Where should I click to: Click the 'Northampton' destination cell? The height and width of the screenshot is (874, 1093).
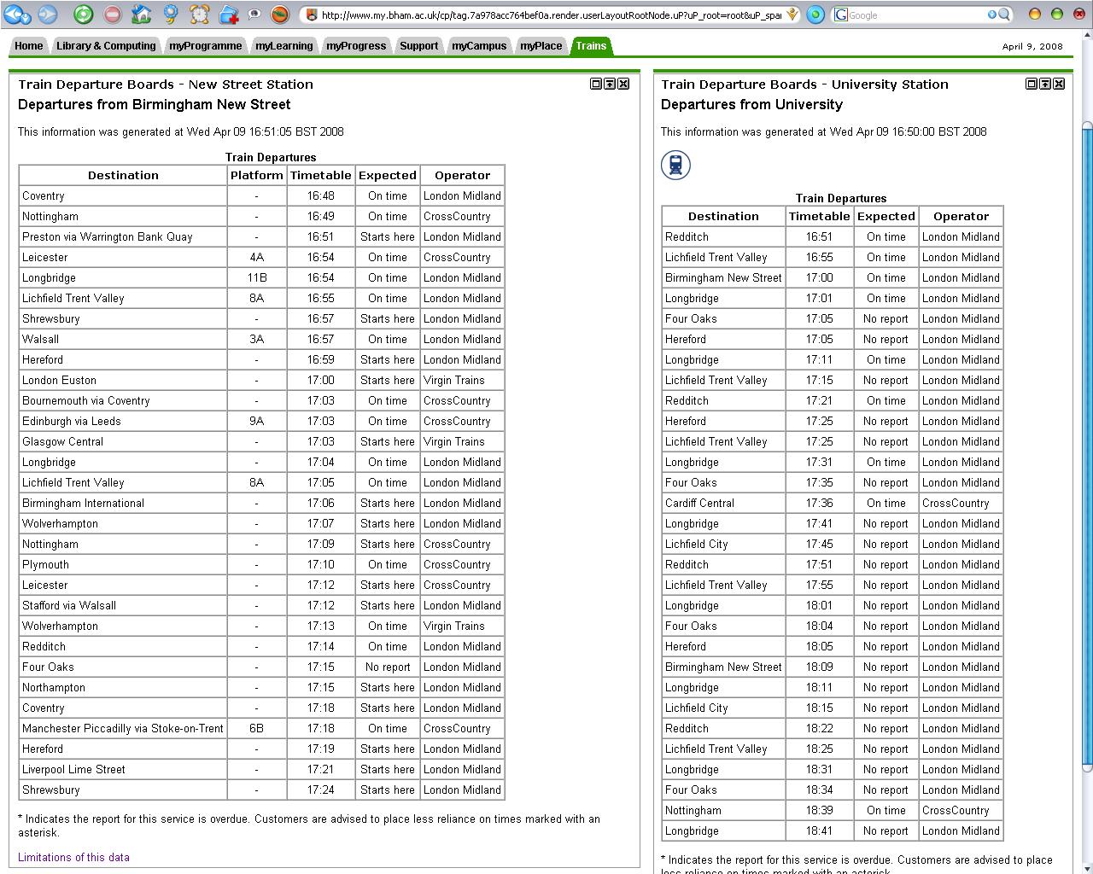[x=123, y=687]
